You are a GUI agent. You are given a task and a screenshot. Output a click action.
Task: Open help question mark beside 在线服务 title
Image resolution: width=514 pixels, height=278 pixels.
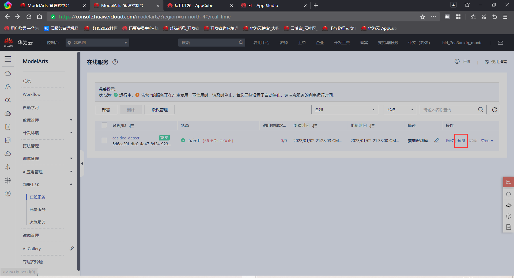pos(115,62)
